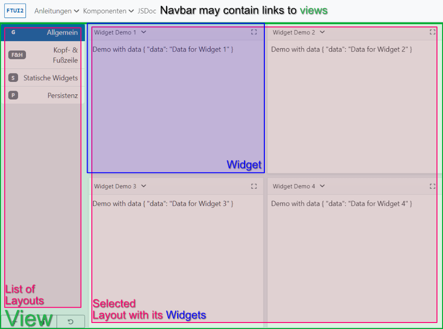Image resolution: width=443 pixels, height=329 pixels.
Task: Expand the Widget Demo 3 dropdown arrow
Action: pos(144,186)
